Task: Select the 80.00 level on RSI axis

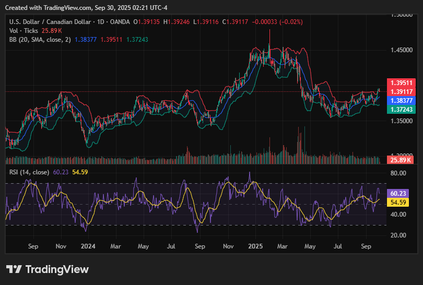Action: pos(399,173)
